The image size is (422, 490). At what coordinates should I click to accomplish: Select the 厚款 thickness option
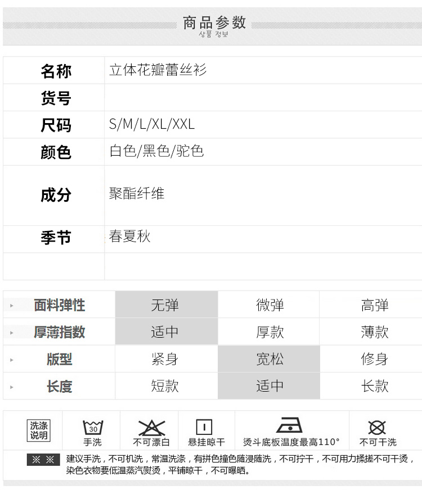tap(269, 332)
